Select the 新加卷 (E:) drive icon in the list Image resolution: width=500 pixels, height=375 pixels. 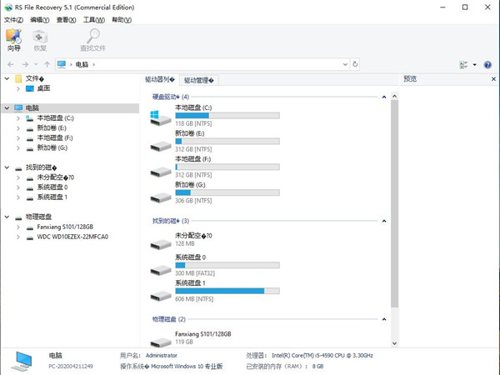click(x=160, y=146)
